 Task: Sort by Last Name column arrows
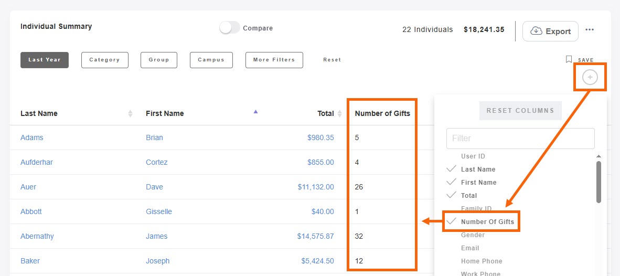pyautogui.click(x=130, y=113)
